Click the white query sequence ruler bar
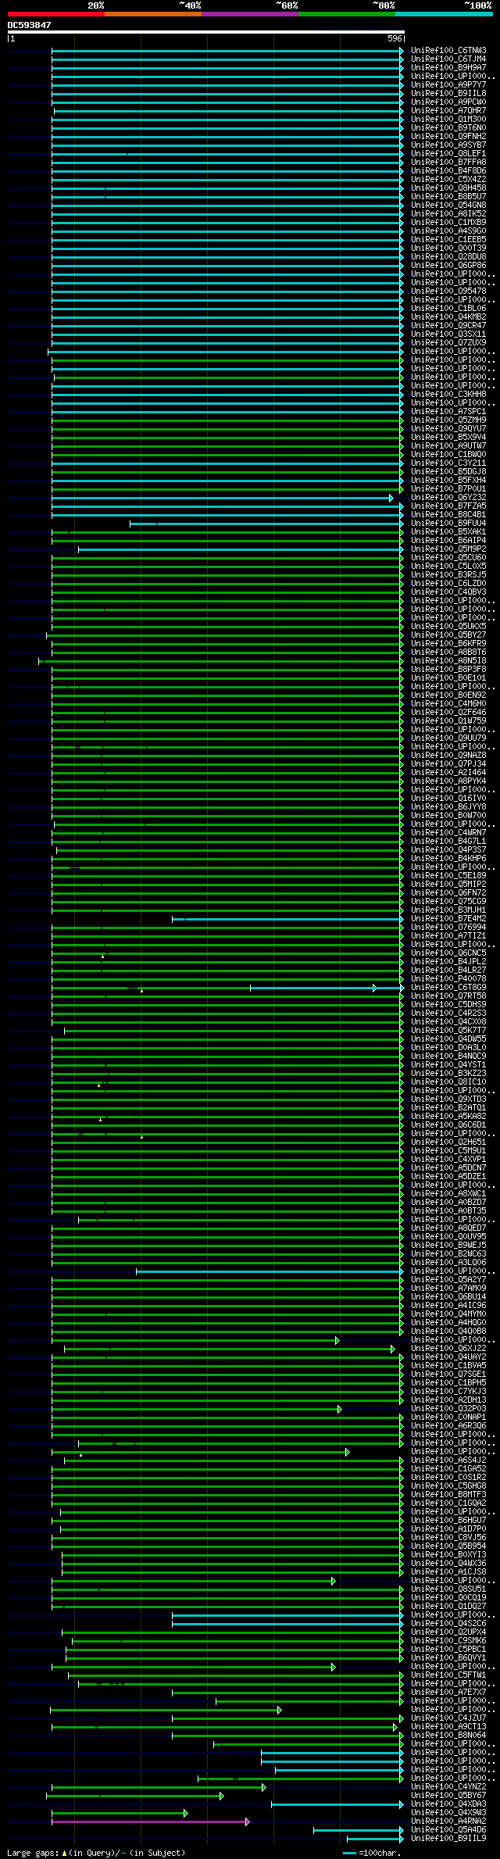The height and width of the screenshot is (1859, 500). 206,32
